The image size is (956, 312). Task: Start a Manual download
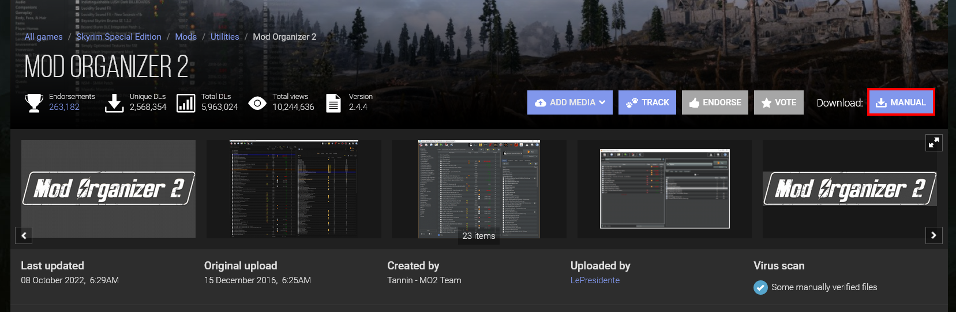coord(901,102)
